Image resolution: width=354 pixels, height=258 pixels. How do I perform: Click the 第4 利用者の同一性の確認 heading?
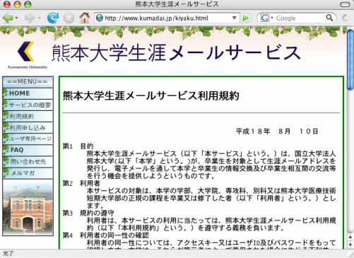point(105,235)
